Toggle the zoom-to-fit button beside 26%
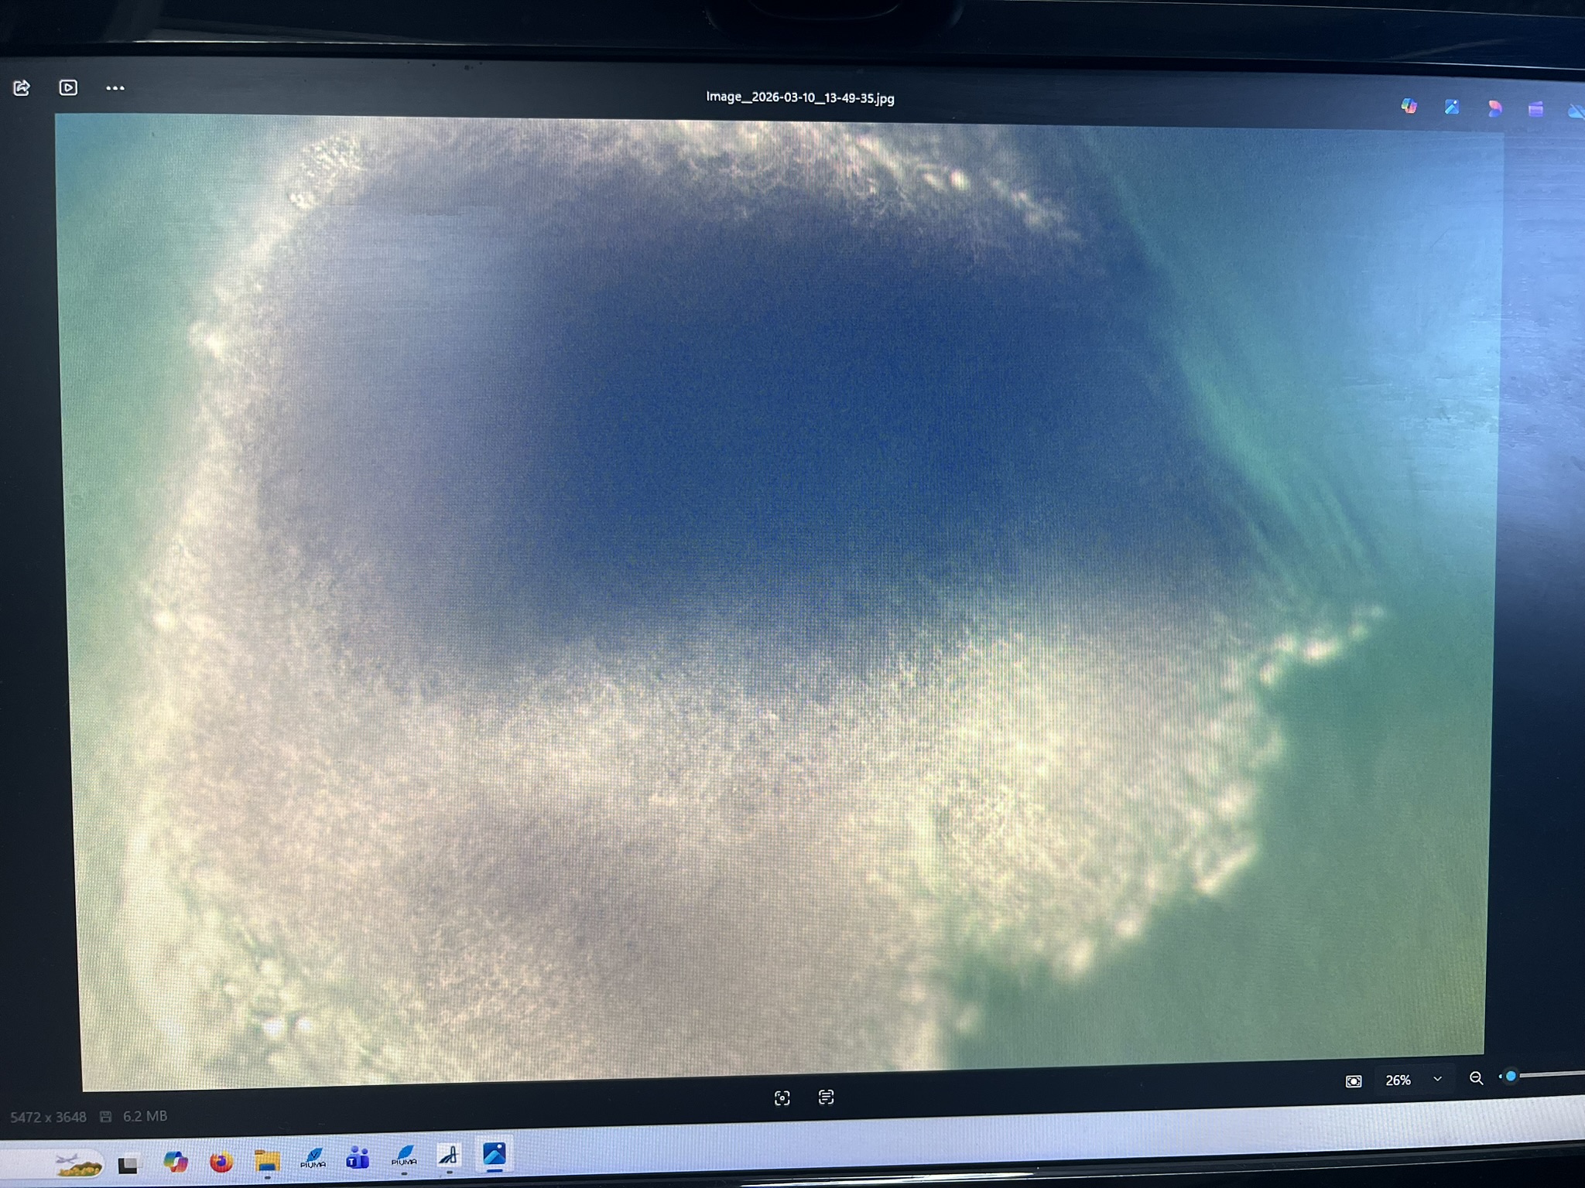Image resolution: width=1585 pixels, height=1188 pixels. 1353,1080
